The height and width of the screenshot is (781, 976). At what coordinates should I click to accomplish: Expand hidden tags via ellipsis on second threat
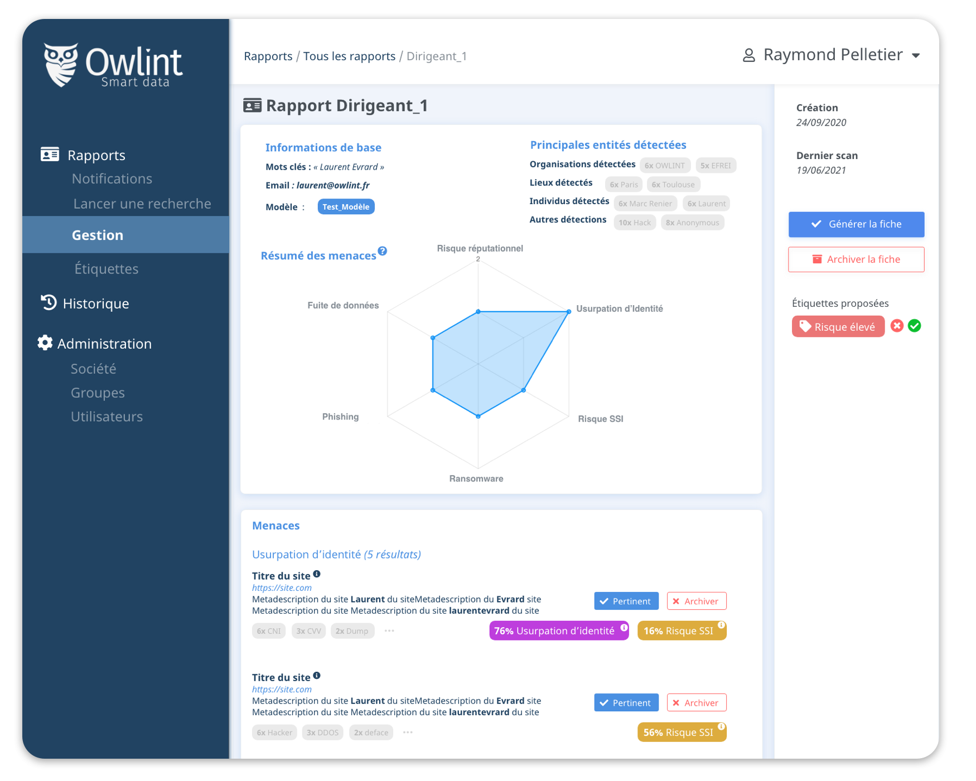coord(408,732)
